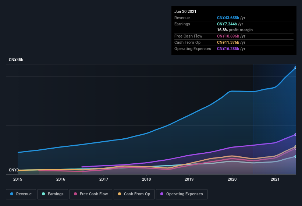Click the 2020 x-axis label
Screen dimensions: 302x206
coord(232,179)
